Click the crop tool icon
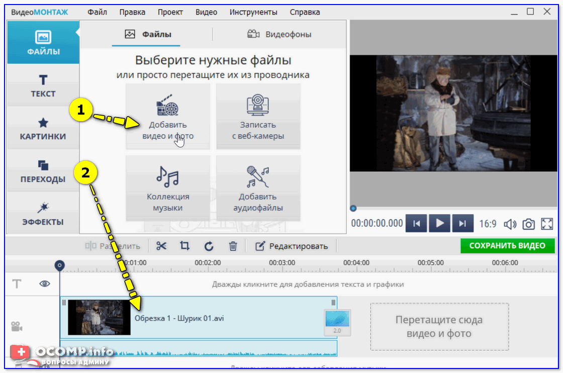 coord(184,246)
